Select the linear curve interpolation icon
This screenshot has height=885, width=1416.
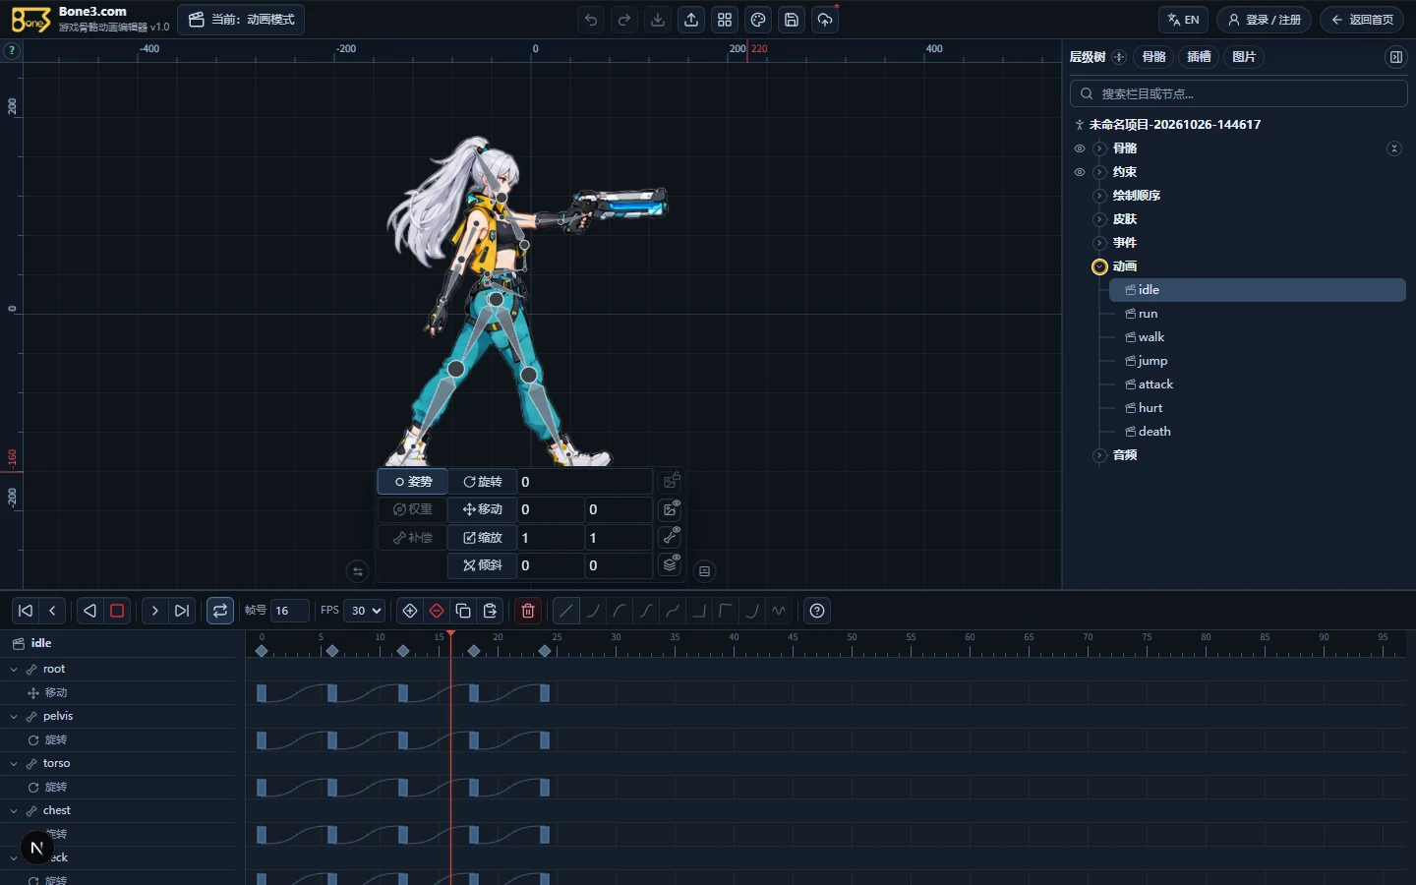(x=566, y=611)
